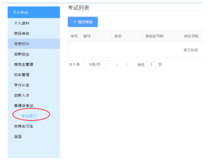The width and height of the screenshot is (222, 165).
Task: Open the 10条/页 page size dropdown
Action: [96, 65]
